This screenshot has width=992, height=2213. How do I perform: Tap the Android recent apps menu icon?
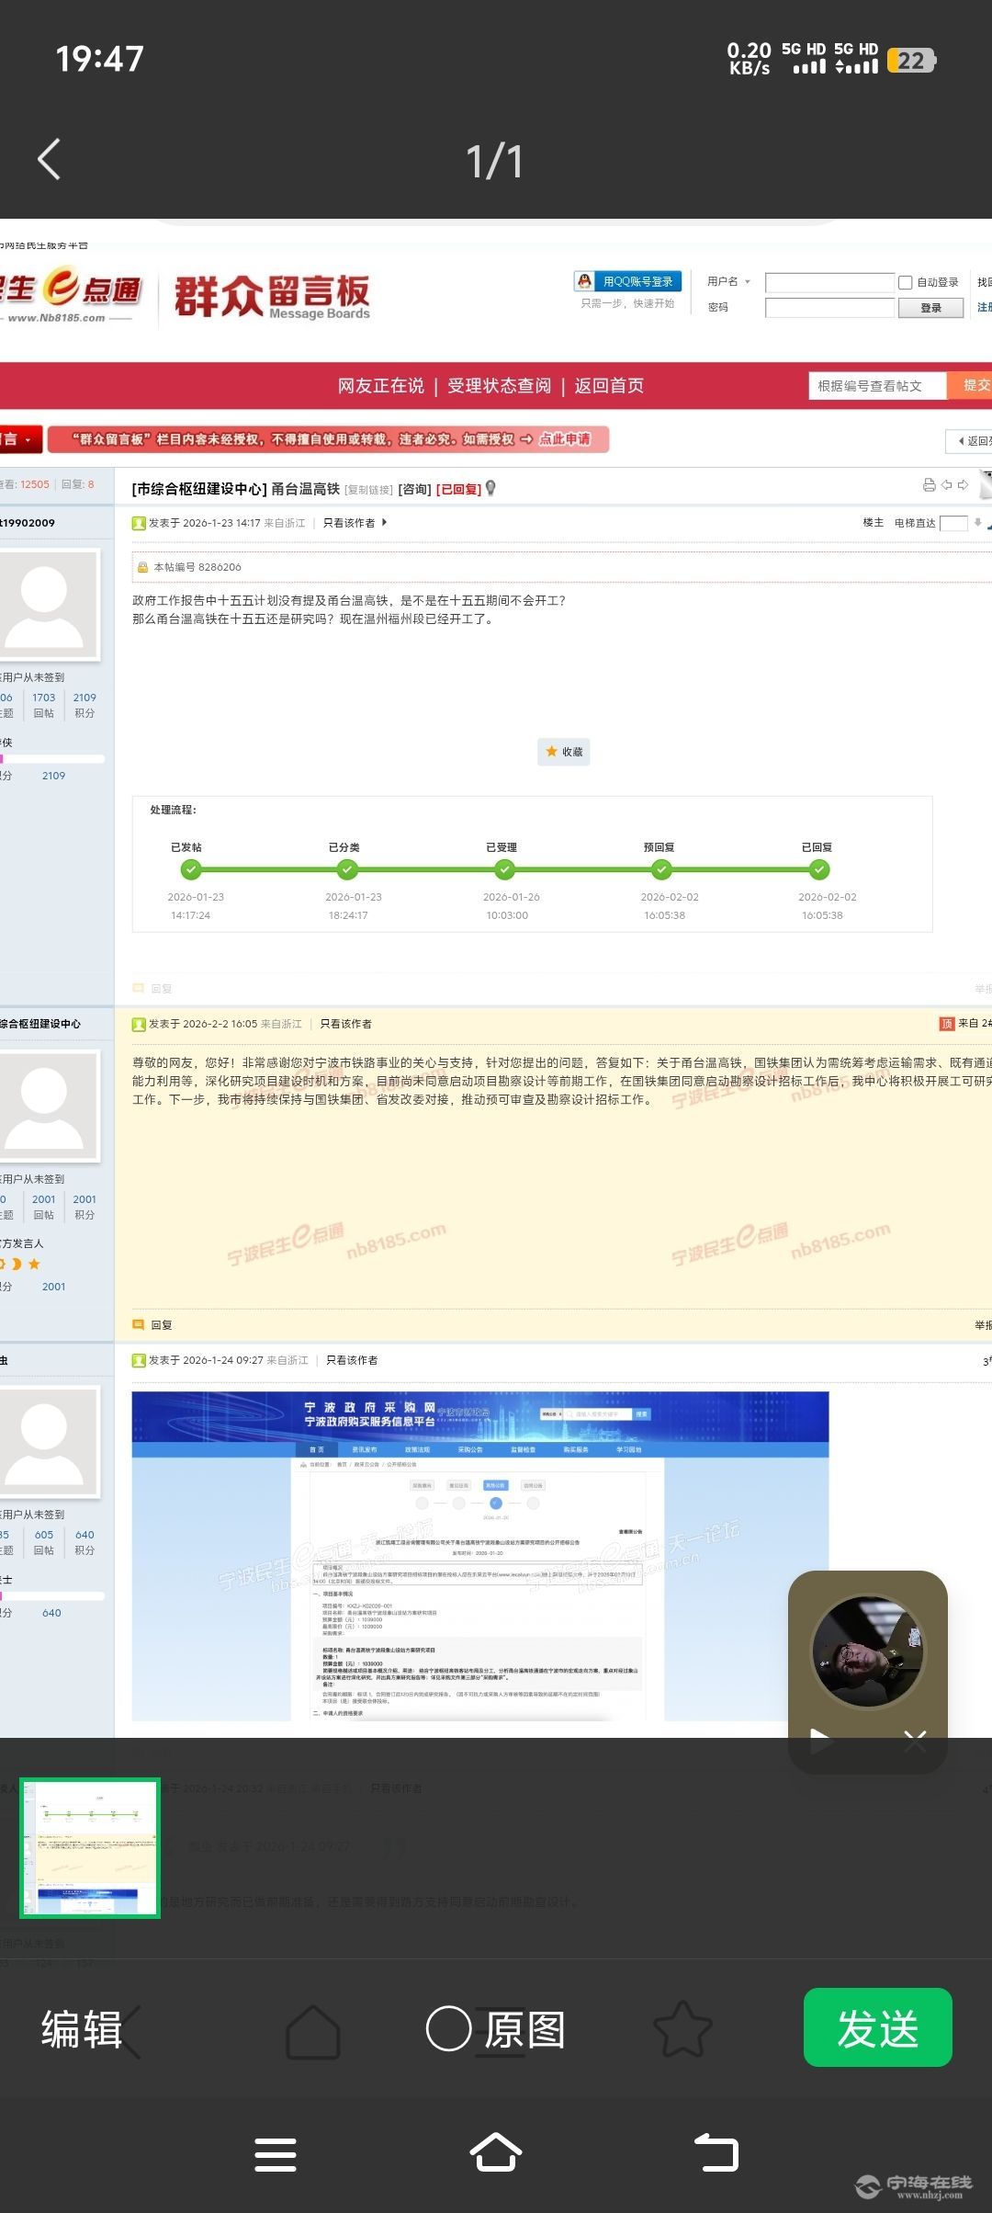pos(275,2154)
